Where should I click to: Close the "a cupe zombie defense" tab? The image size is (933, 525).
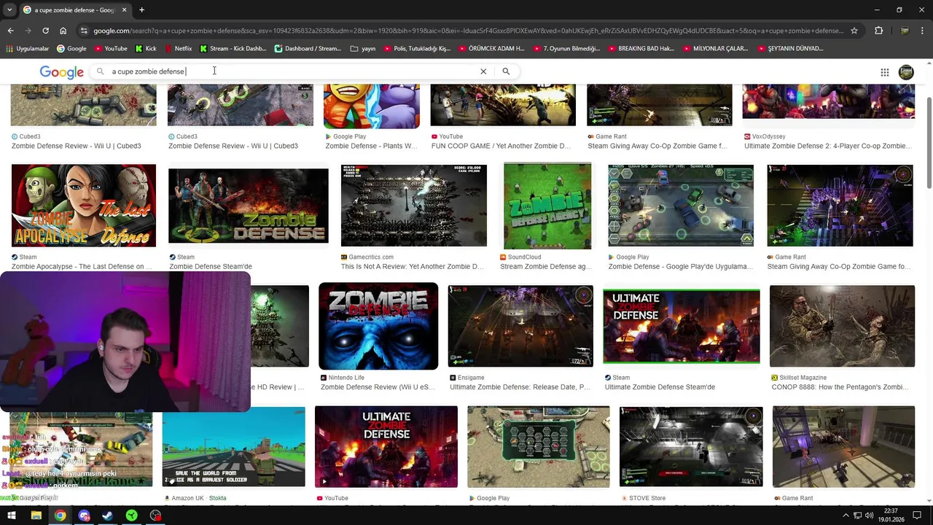pos(124,10)
